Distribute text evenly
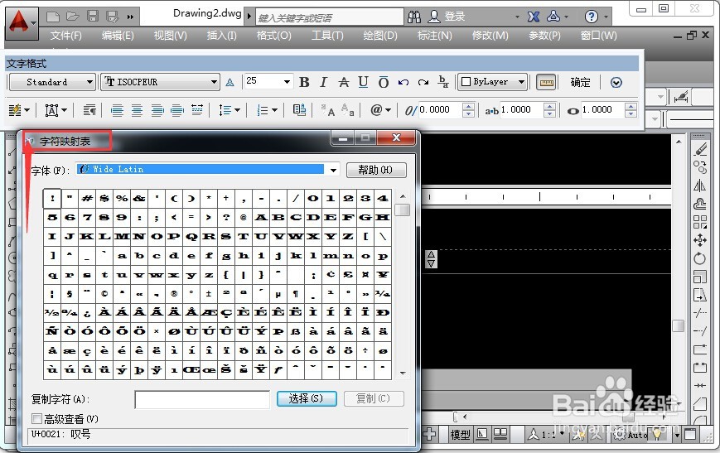Screen dimensions: 720x453 197,110
